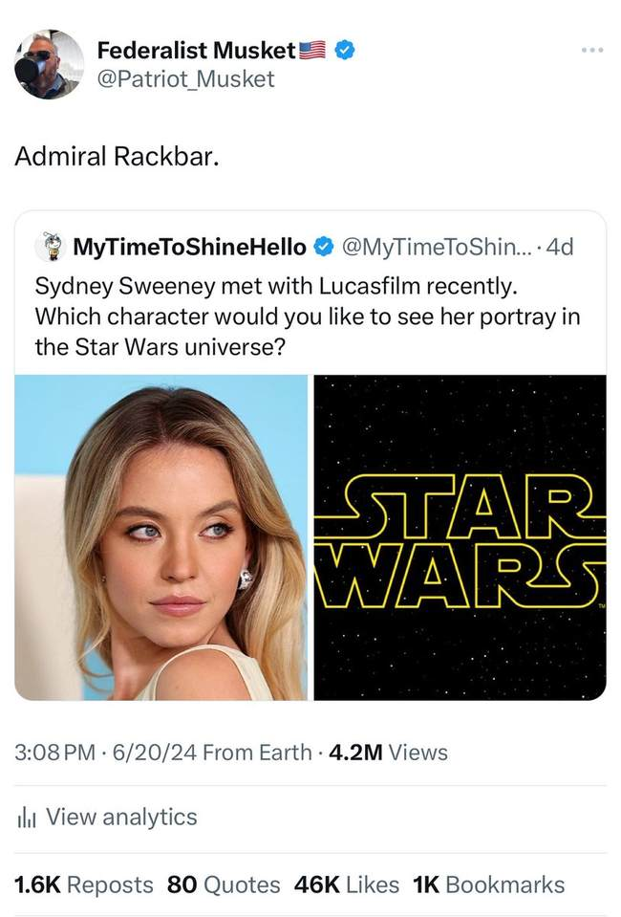Click the TM symbol on the Star Wars image
Image resolution: width=621 pixels, height=917 pixels.
tap(603, 606)
